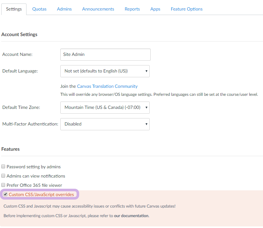Screen dimensions: 263x228
Task: Enable Password setting by admins checkbox
Action: [3, 167]
